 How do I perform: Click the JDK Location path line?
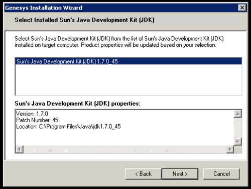click(x=68, y=127)
